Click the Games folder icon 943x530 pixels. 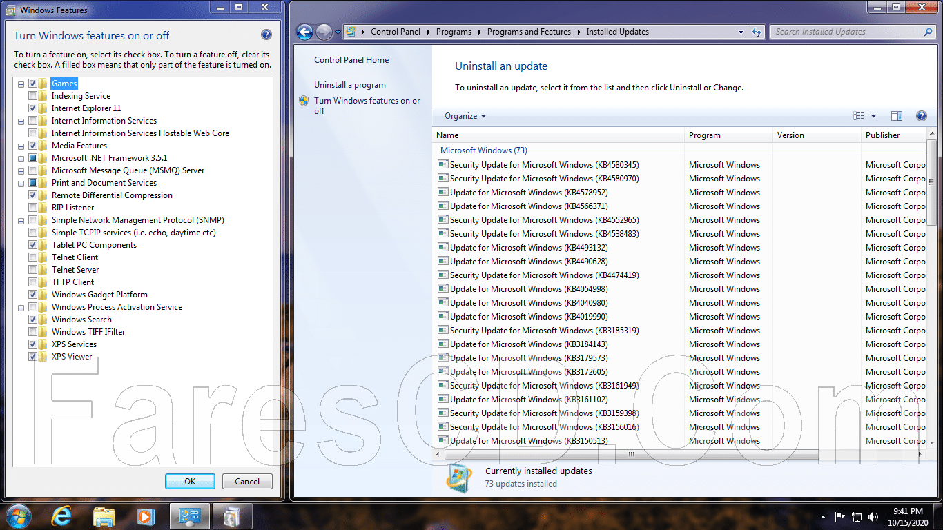coord(43,84)
